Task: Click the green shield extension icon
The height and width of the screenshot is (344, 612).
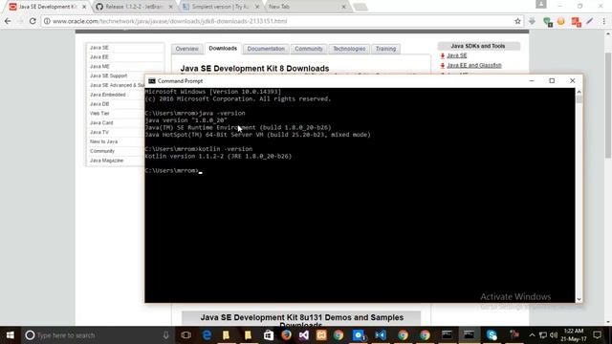Action: pyautogui.click(x=547, y=21)
